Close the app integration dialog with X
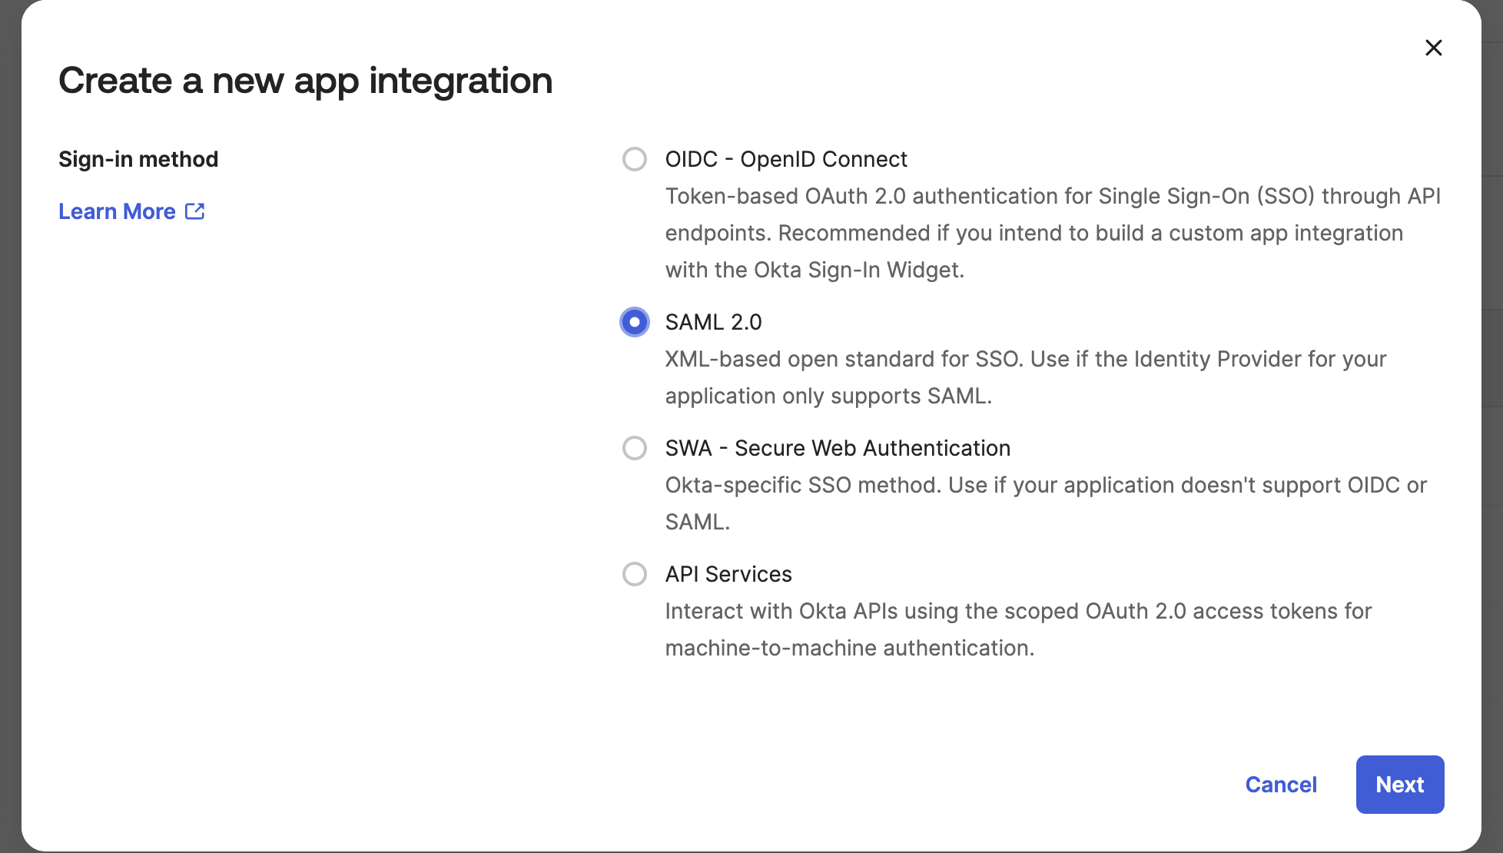This screenshot has width=1503, height=853. coord(1433,48)
